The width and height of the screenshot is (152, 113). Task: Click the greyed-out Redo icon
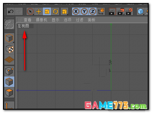pos(19,11)
